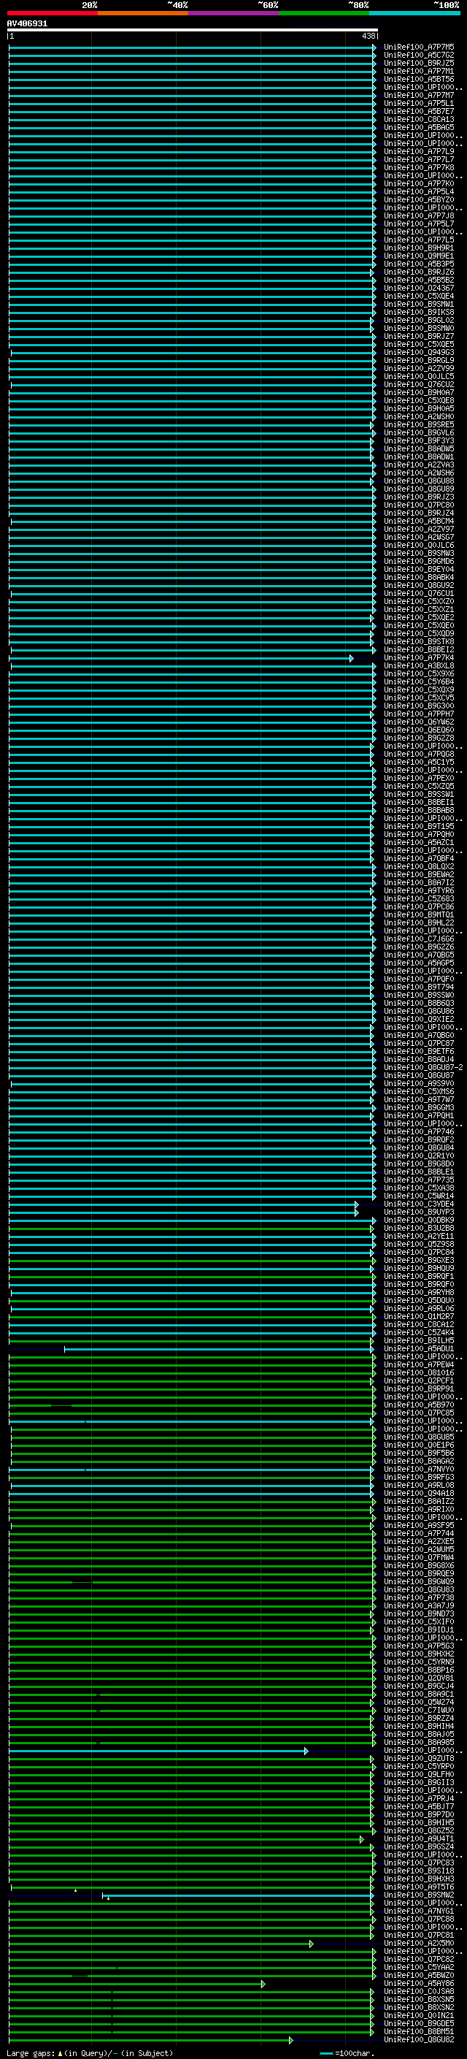467x2059 pixels.
Task: Follow the UniRef100_A5BYZ0 link
Action: pos(419,200)
